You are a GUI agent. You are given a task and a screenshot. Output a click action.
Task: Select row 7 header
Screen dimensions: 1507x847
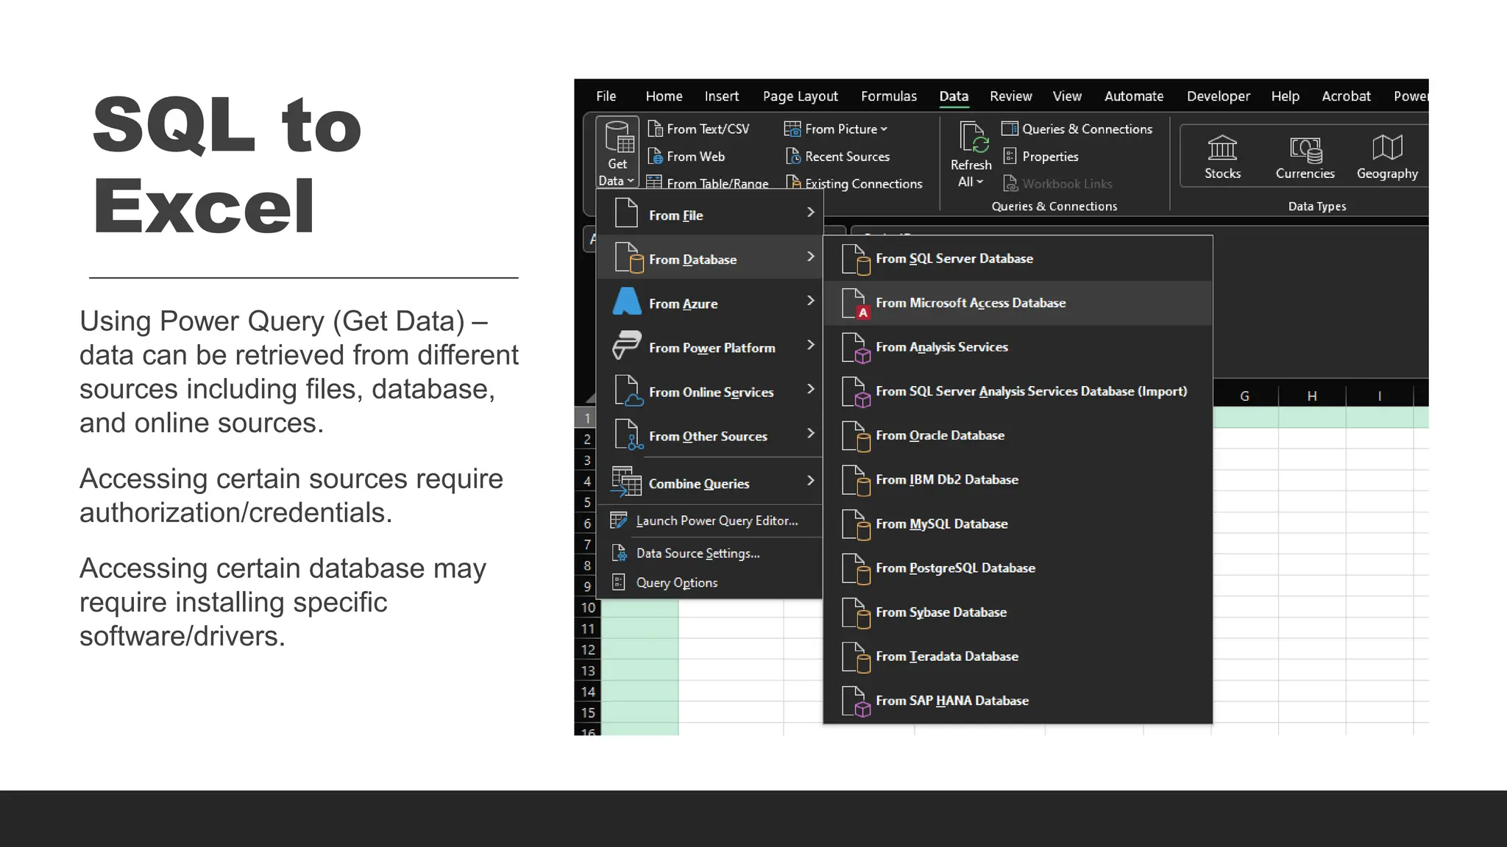(587, 544)
